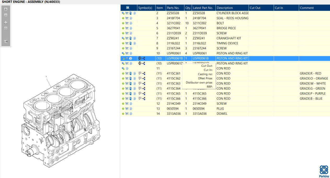Open info icon for BRIDGE PIECE row
The height and width of the screenshot is (178, 330).
pos(131,28)
